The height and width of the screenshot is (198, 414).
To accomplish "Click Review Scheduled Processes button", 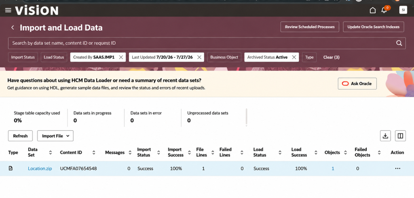I will point(310,27).
